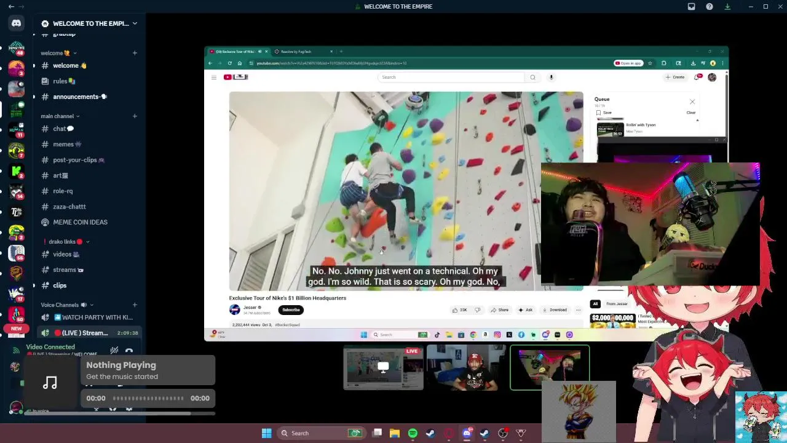787x443 pixels.
Task: Open YouTube hamburger guide menu
Action: tap(214, 77)
